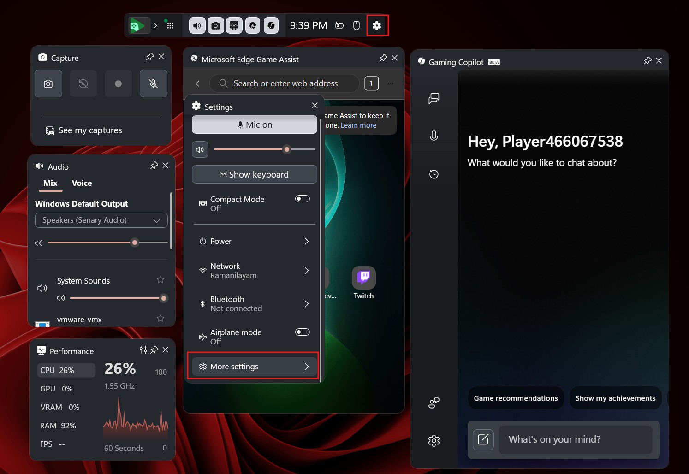This screenshot has height=474, width=689.
Task: Click the Game recommendations button
Action: tap(515, 398)
